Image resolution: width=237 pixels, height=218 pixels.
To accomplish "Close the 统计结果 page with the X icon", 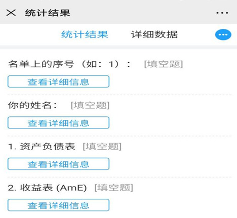I will coord(11,13).
